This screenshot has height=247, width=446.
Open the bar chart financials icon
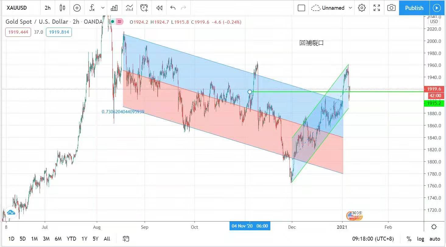point(114,8)
